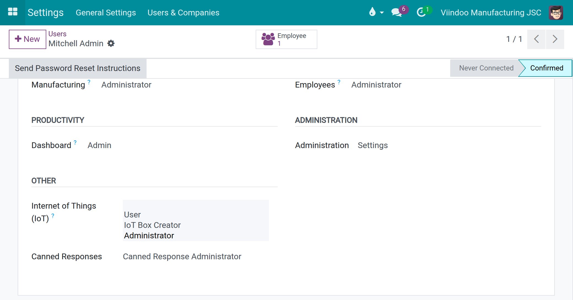The width and height of the screenshot is (573, 300).
Task: Select IoT Box Creator option
Action: 152,225
